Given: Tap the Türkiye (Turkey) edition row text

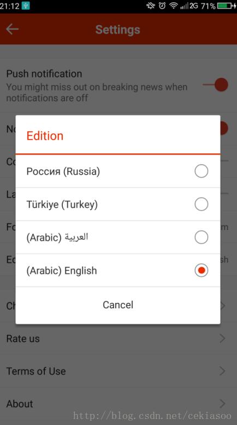Looking at the screenshot, I should 62,204.
